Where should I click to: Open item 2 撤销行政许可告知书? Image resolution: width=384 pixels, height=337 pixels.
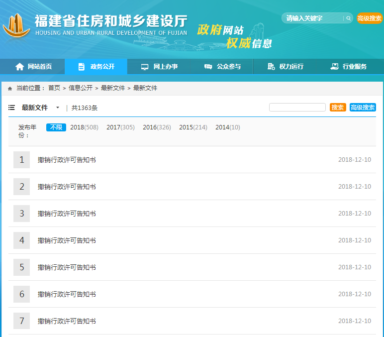[67, 187]
